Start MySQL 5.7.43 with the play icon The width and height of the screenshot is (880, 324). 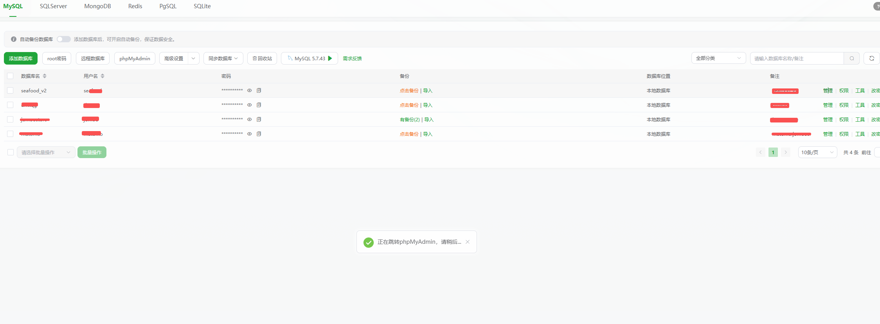tap(330, 58)
